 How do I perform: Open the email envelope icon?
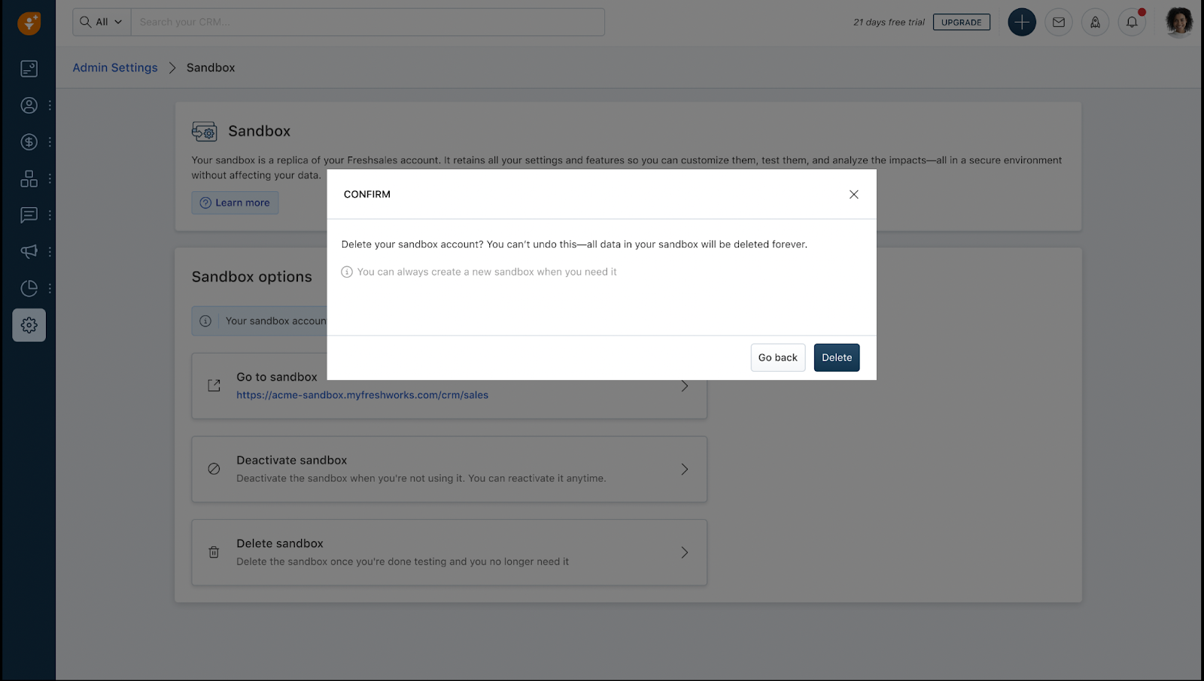click(x=1058, y=22)
